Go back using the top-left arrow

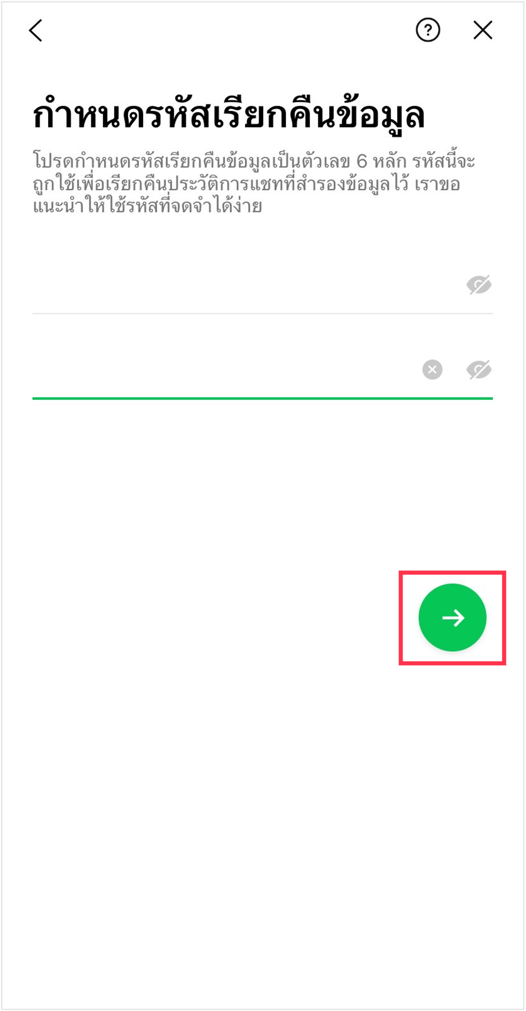click(36, 31)
